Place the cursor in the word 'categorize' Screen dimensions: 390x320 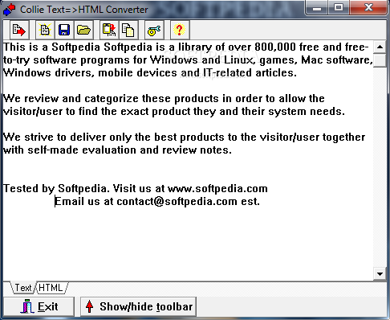tap(111, 99)
